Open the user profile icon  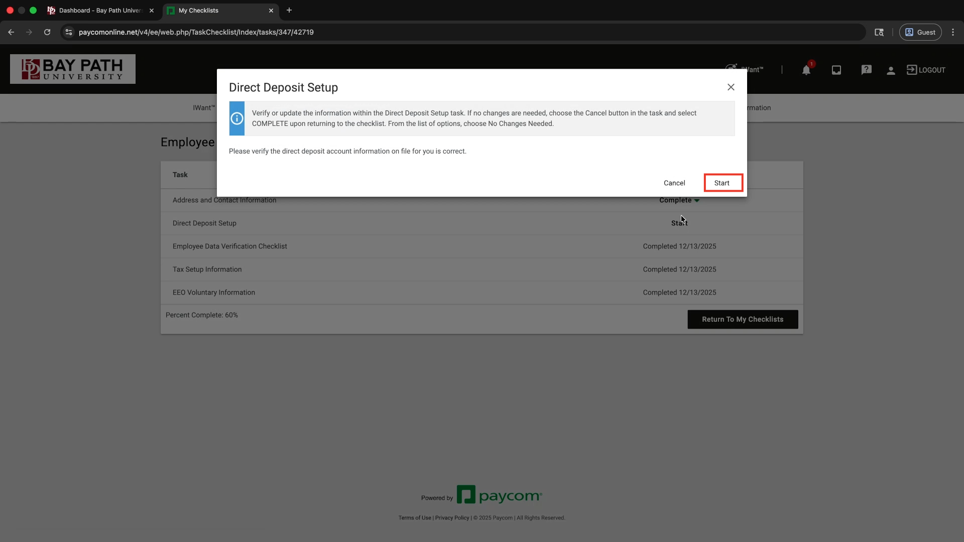891,71
